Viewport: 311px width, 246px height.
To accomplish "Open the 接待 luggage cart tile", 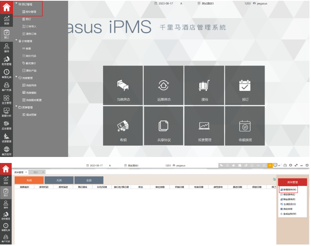I will [204, 85].
